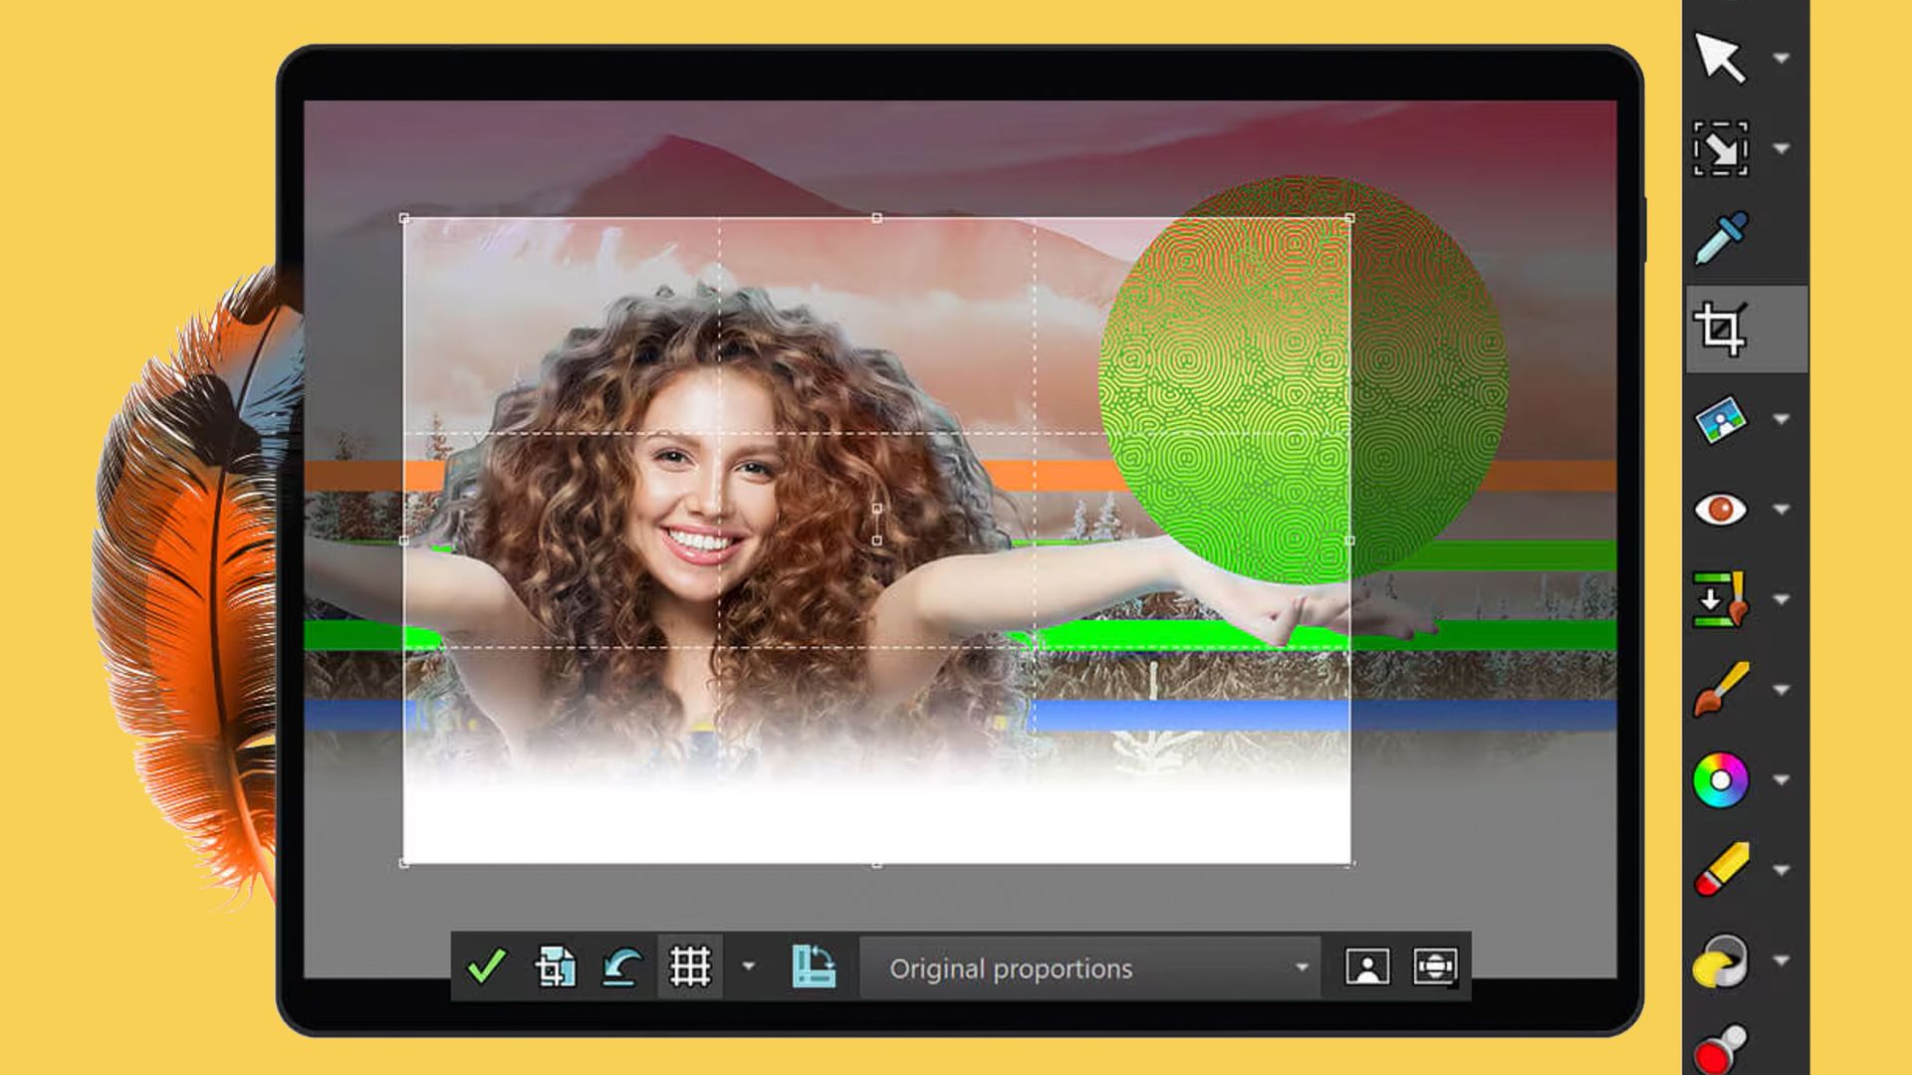Click Crop as New Image icon

pos(555,967)
